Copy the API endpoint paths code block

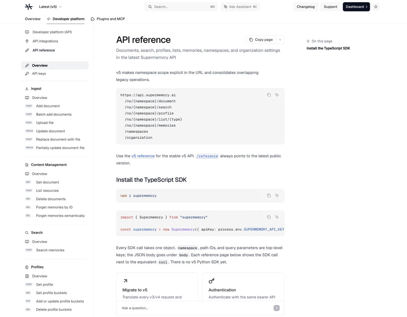(x=269, y=95)
